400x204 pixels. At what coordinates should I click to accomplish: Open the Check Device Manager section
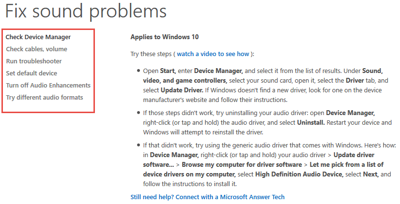click(38, 37)
